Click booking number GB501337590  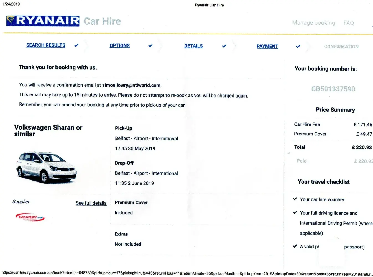(x=333, y=89)
